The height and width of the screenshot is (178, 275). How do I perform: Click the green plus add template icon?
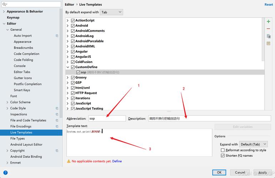[x=269, y=21]
